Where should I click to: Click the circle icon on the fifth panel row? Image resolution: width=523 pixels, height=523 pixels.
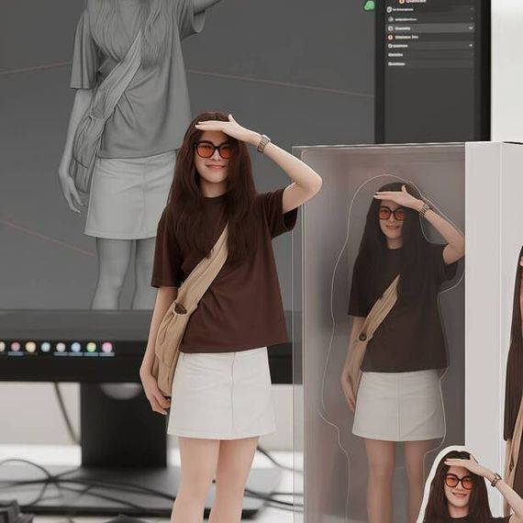pos(390,46)
